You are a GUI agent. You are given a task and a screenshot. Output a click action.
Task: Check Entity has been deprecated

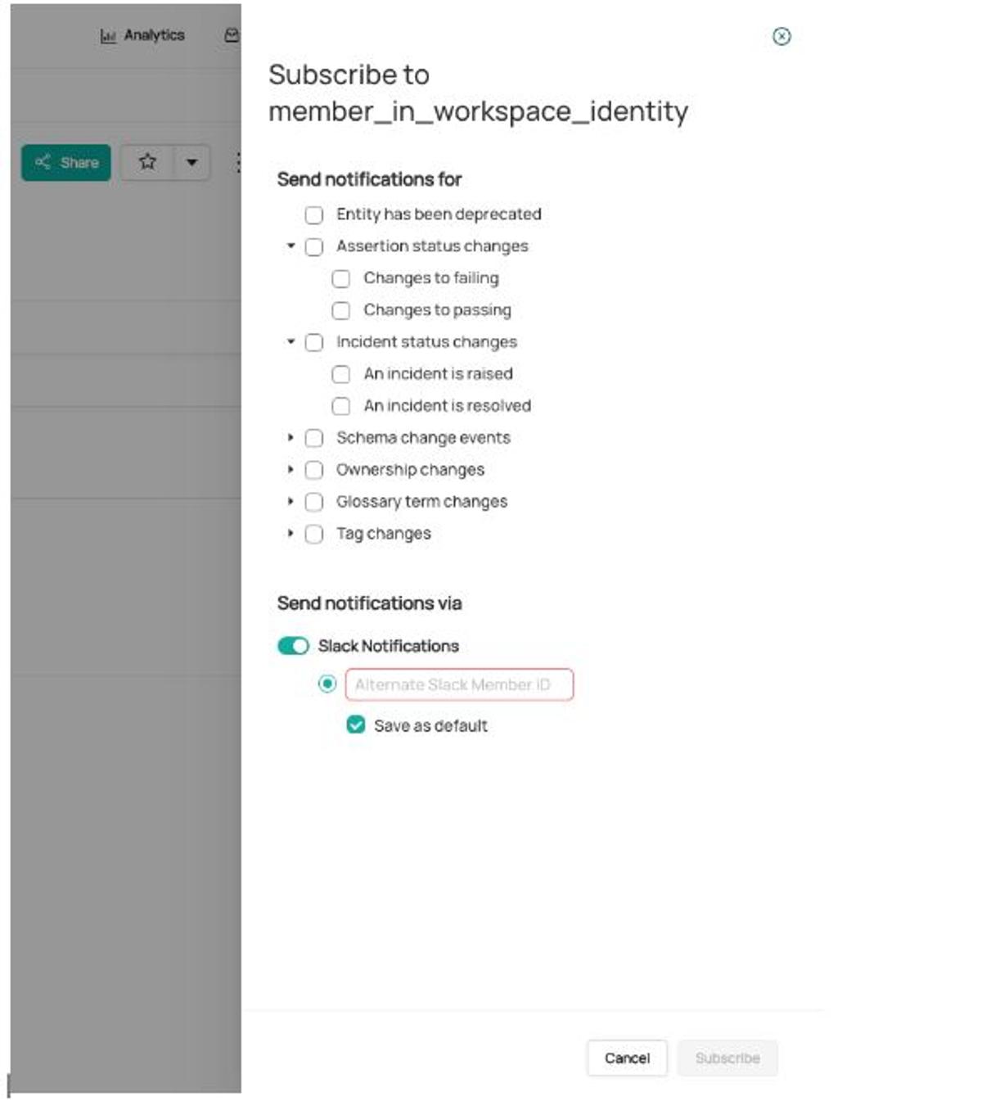(314, 214)
